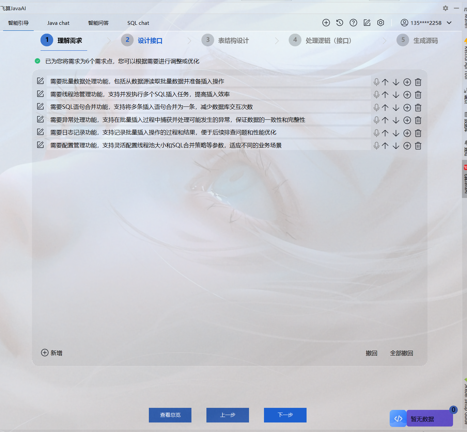
Task: Add a requirement below 日志记录 using plus icon
Action: click(x=407, y=133)
